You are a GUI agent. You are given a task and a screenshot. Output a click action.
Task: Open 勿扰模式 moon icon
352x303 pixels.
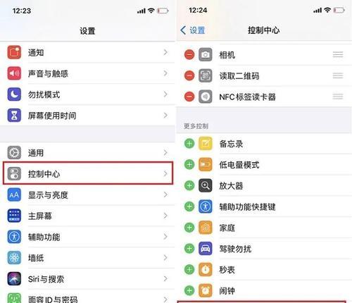pos(14,94)
